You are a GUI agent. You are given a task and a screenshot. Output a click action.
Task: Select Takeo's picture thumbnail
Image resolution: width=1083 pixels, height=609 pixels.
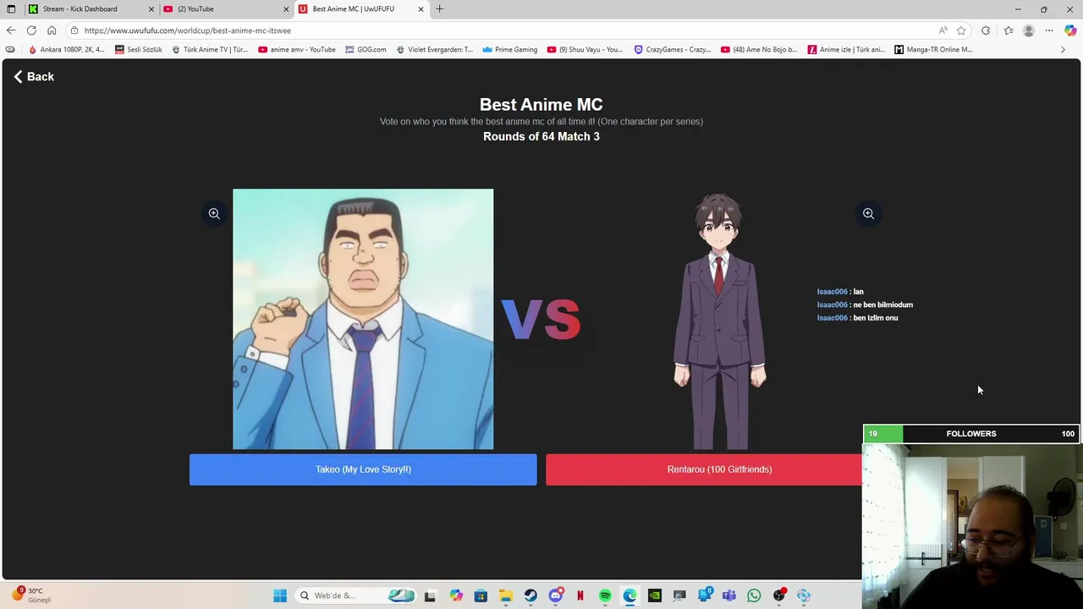[x=363, y=319]
